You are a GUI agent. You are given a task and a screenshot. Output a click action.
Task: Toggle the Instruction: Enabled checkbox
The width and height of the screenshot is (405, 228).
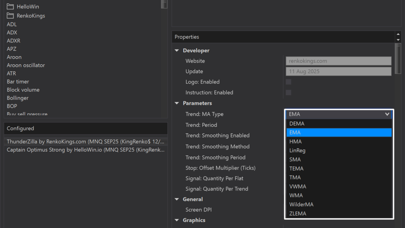(x=288, y=93)
